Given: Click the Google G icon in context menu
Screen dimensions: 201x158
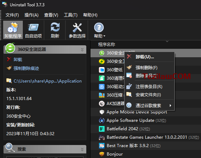Looking at the screenshot, I should [129, 105].
